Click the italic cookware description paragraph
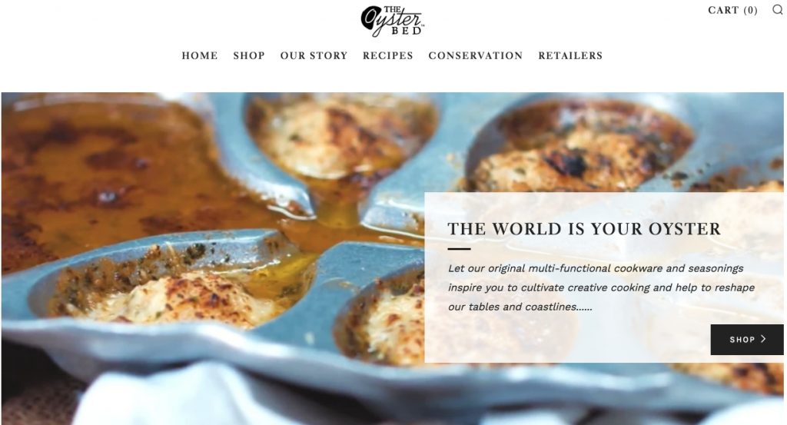Screen dimensions: 787x425 point(601,287)
